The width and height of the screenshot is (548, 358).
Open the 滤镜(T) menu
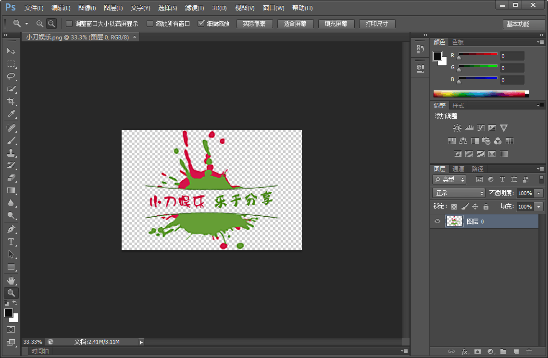[x=194, y=8]
